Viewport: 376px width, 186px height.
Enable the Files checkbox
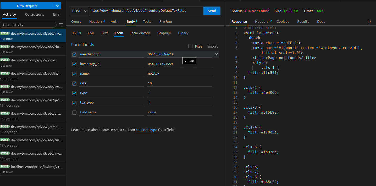point(190,46)
